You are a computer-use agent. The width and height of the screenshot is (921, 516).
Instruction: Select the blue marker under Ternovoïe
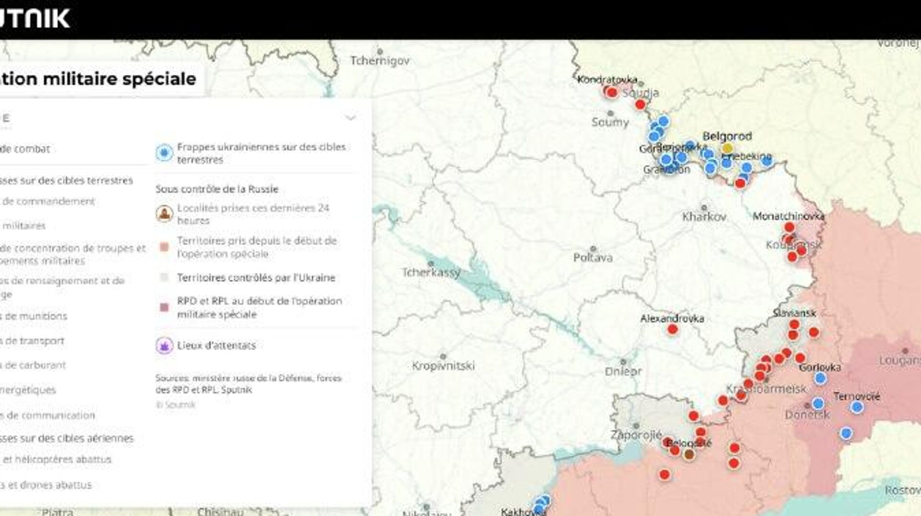click(857, 408)
